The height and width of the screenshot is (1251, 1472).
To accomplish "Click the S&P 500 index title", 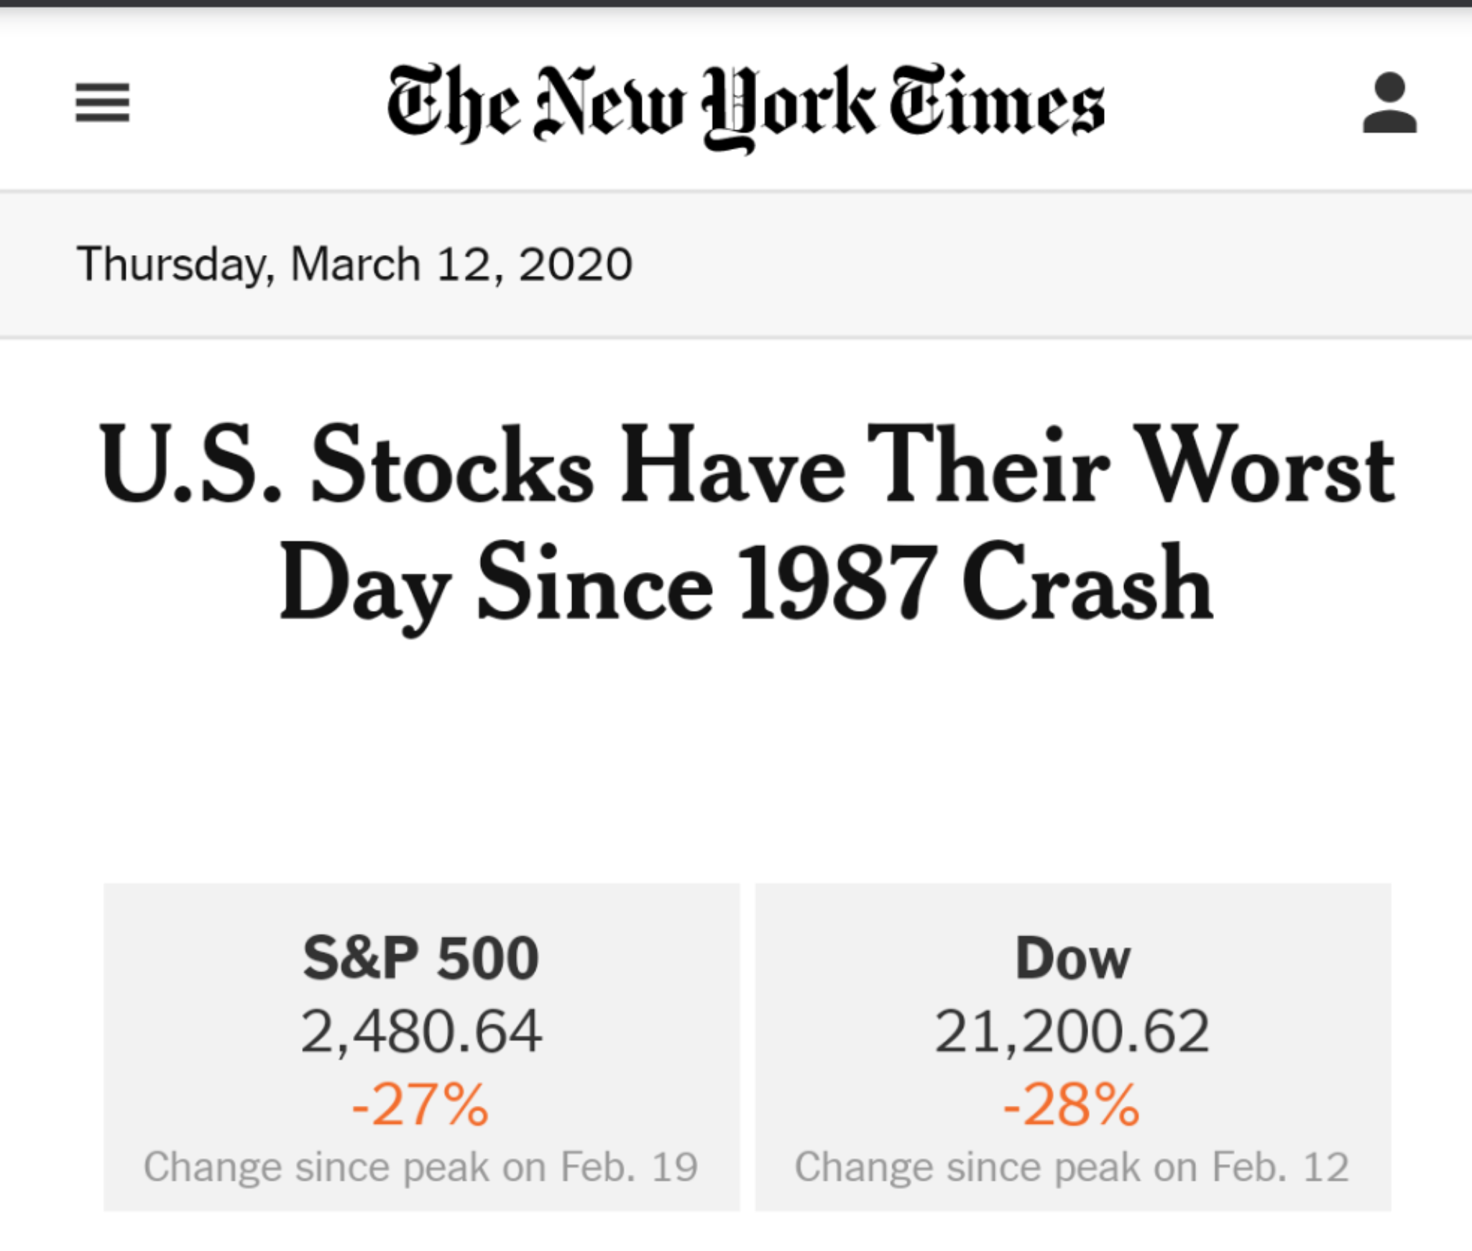I will [x=421, y=958].
